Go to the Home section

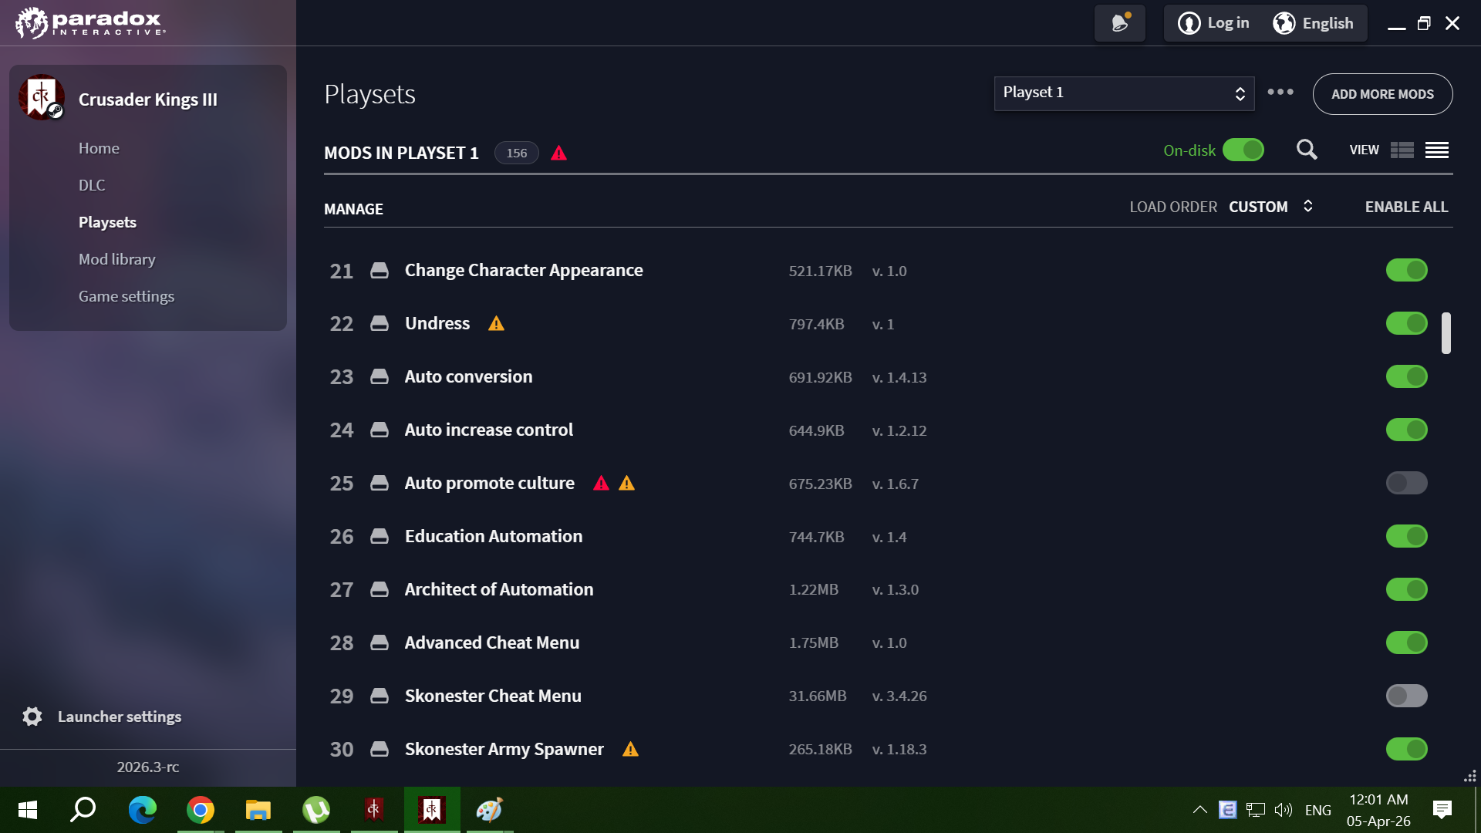click(x=99, y=148)
